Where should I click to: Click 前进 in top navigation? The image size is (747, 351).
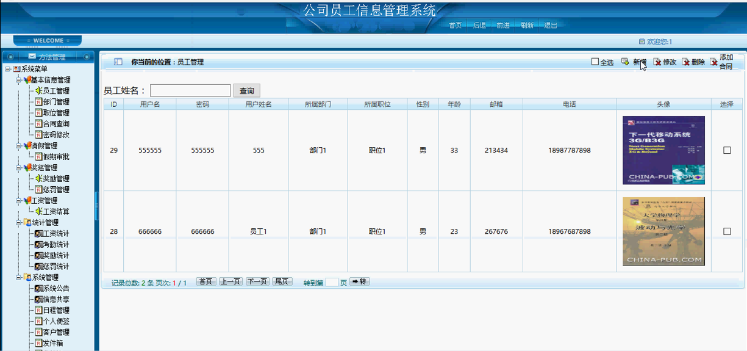503,26
